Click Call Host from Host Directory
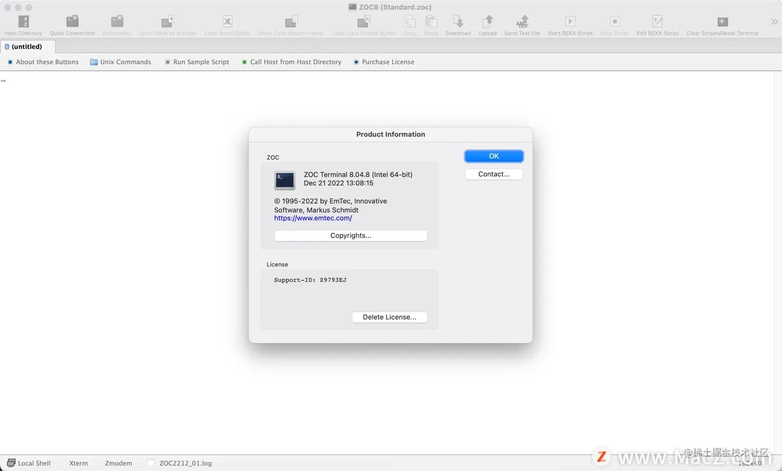 (291, 62)
